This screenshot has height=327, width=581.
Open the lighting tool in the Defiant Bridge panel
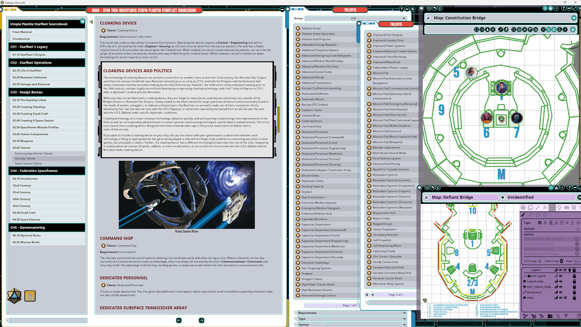[x=560, y=208]
